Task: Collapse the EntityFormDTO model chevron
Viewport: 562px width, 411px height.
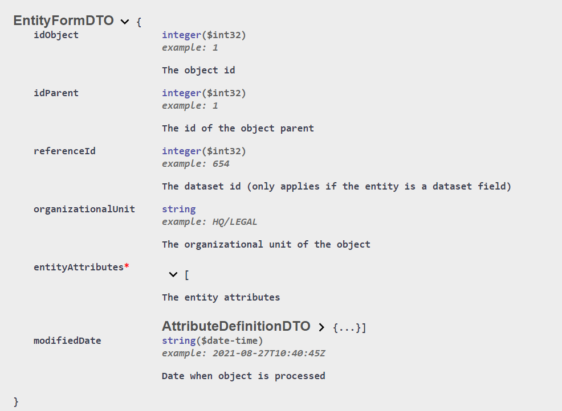Action: (x=125, y=22)
